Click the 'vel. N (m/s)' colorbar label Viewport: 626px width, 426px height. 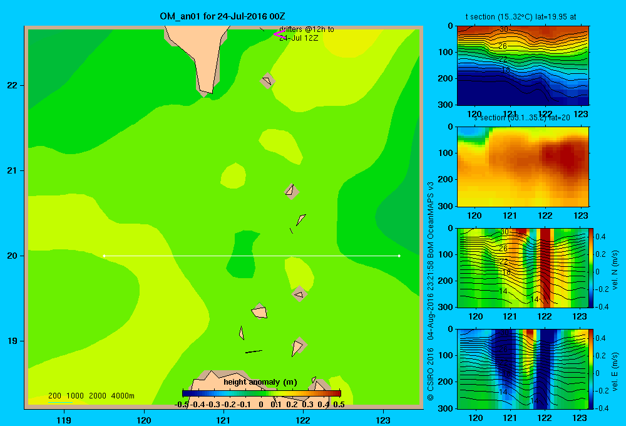(x=615, y=269)
